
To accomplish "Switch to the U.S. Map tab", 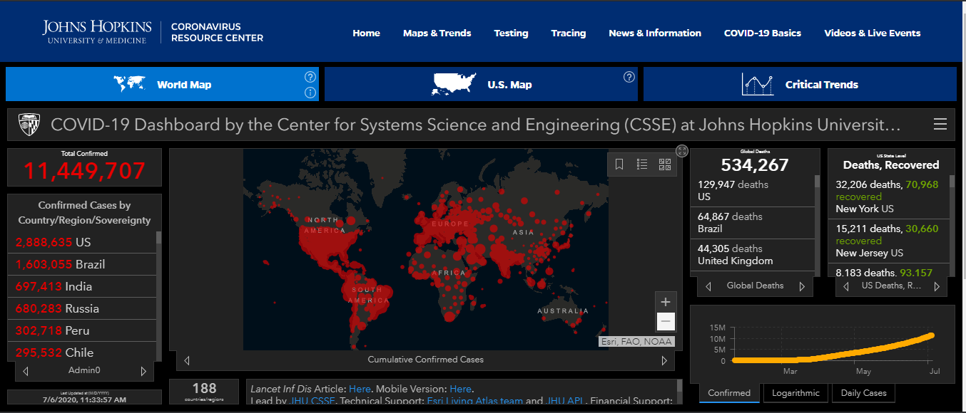I will (x=481, y=84).
